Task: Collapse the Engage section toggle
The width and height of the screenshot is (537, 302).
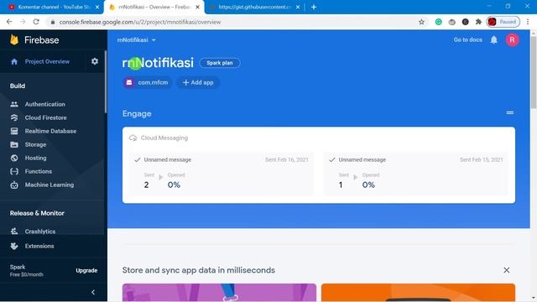Action: [x=510, y=112]
